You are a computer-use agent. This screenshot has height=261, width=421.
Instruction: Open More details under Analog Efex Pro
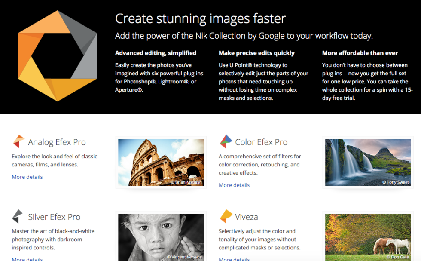tap(27, 177)
